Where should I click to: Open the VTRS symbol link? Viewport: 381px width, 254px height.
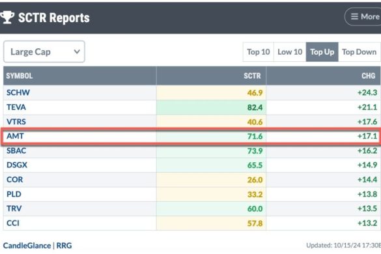point(16,122)
